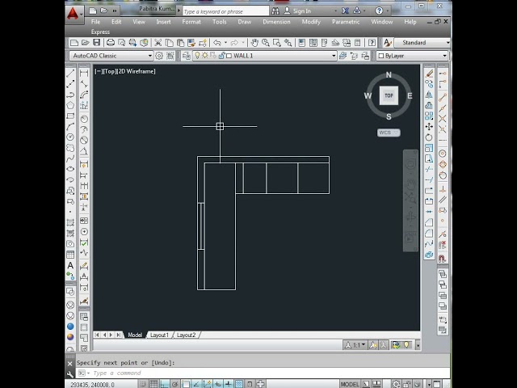Click the Open file folder icon
This screenshot has height=388, width=517.
tap(85, 43)
